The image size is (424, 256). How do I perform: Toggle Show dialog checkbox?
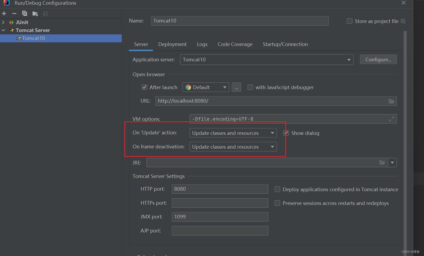pos(286,133)
